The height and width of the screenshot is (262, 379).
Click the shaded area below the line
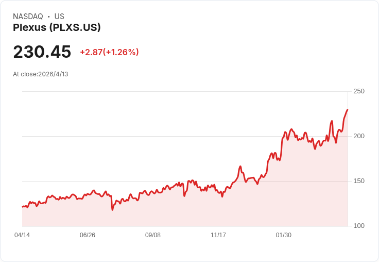pos(206,211)
